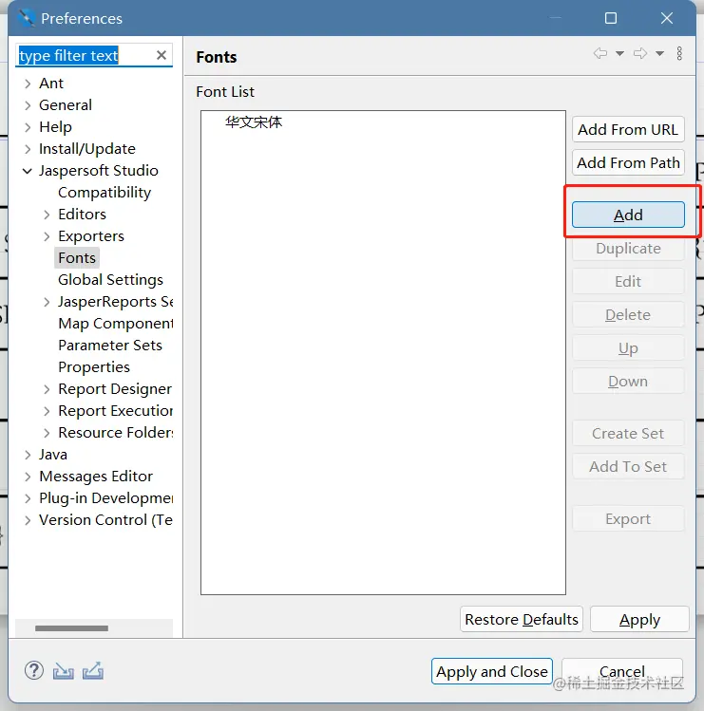Expand the Messages Editor node
704x711 pixels.
[x=28, y=477]
